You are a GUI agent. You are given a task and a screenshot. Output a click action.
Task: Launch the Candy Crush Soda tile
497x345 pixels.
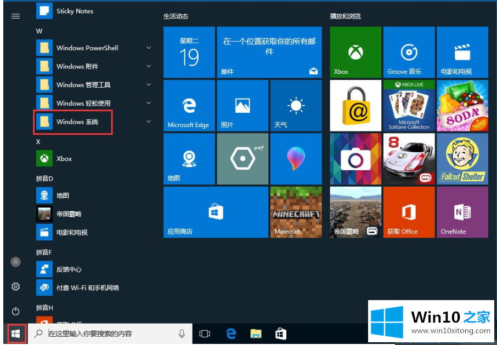point(462,105)
